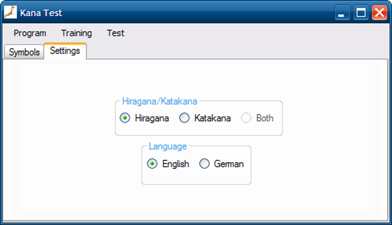The image size is (392, 225).
Task: Switch language using German radio circle
Action: [x=204, y=164]
